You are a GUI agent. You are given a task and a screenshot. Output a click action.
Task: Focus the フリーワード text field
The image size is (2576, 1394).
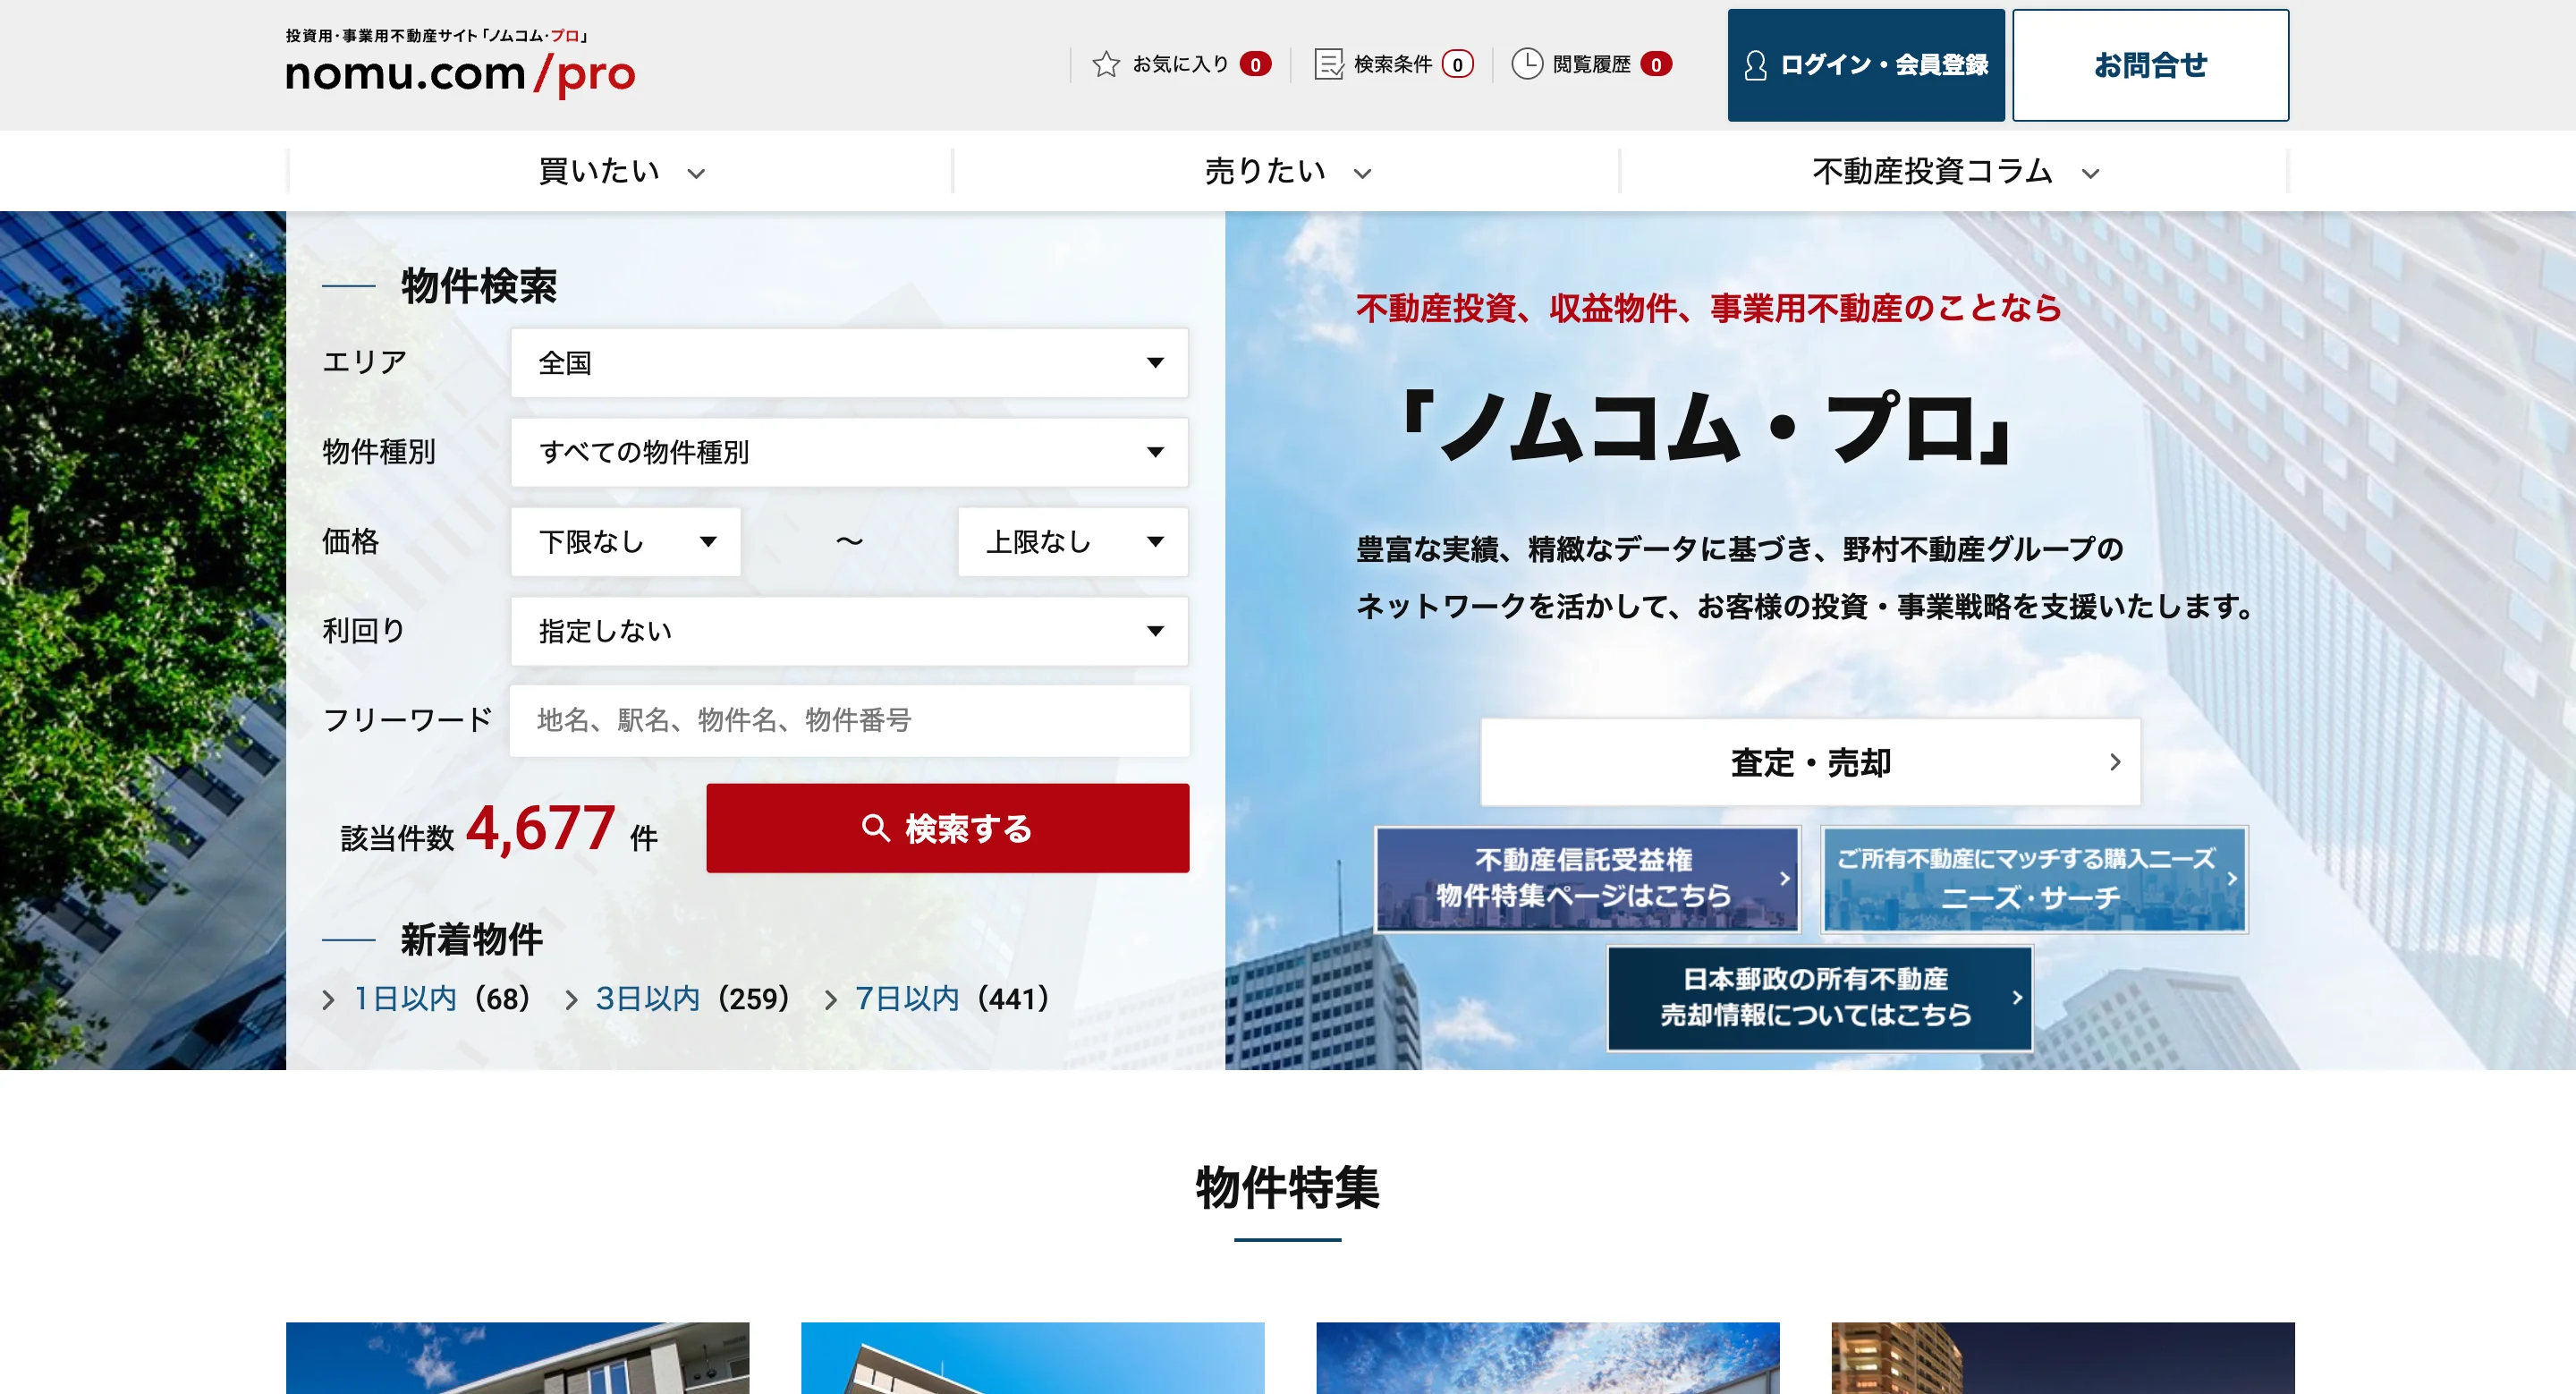click(849, 720)
